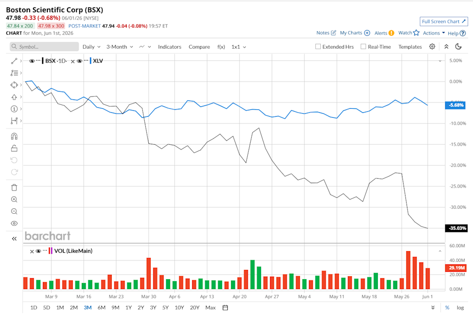473x324 pixels.
Task: Click the Compare button
Action: (x=199, y=47)
